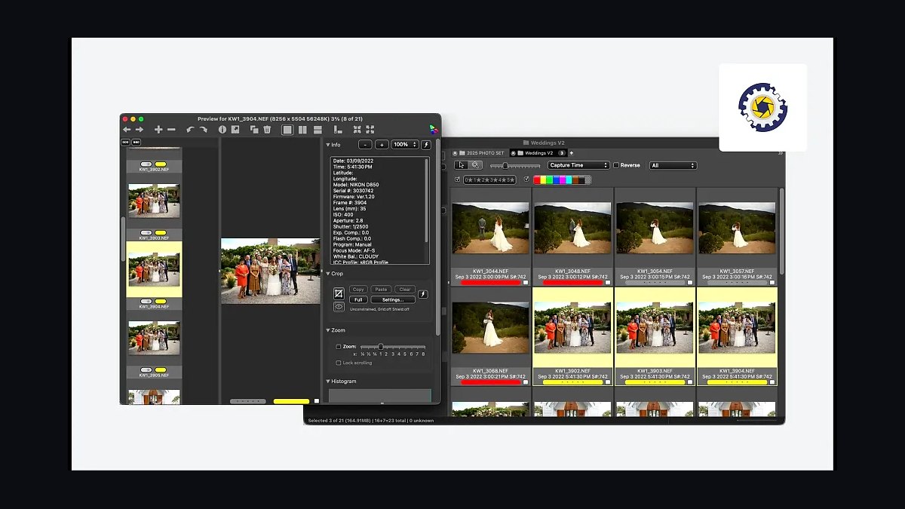The height and width of the screenshot is (509, 905).
Task: Click the Copy crop button
Action: [358, 289]
